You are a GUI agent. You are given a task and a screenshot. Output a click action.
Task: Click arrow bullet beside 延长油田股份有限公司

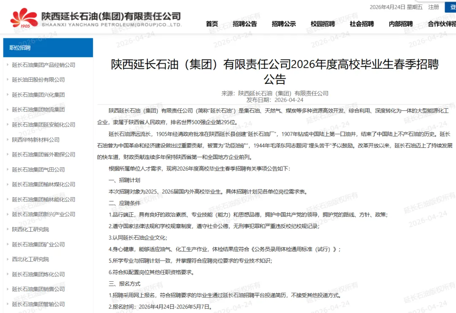pyautogui.click(x=8, y=80)
